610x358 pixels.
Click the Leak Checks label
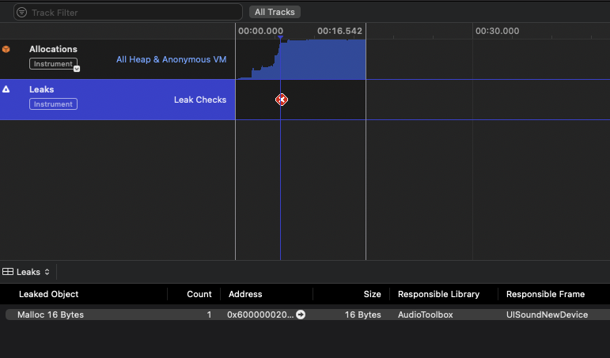click(x=200, y=100)
